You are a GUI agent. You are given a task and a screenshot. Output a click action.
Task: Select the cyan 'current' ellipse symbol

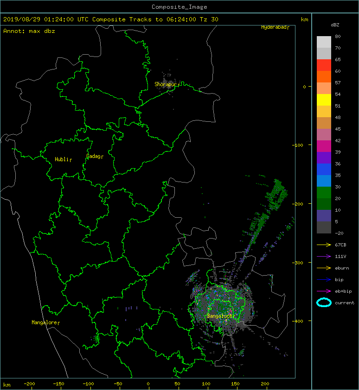click(x=324, y=303)
